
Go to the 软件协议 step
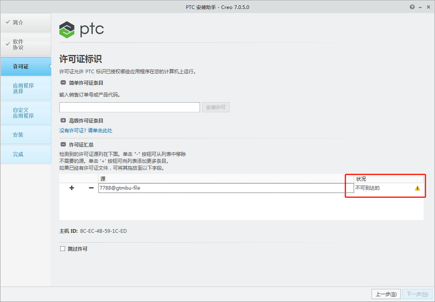(26, 44)
